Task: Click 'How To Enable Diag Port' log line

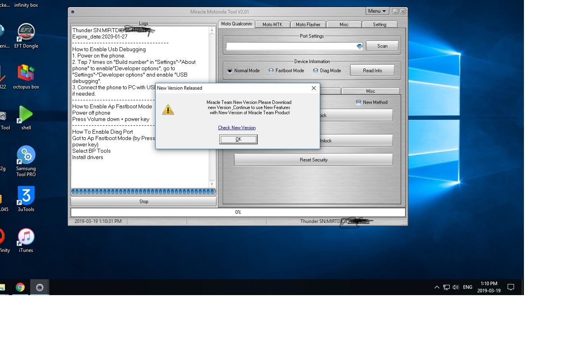Action: (102, 132)
